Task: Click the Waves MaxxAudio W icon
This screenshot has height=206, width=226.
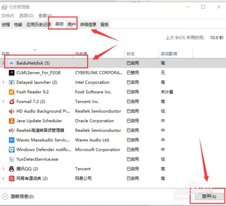Action: tap(12, 140)
